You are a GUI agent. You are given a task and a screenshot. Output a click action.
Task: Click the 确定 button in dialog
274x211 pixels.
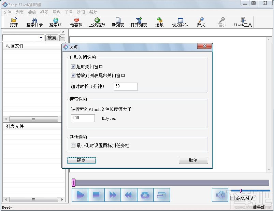click(x=82, y=160)
